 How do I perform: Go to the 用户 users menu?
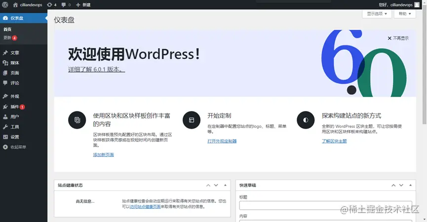coord(15,117)
